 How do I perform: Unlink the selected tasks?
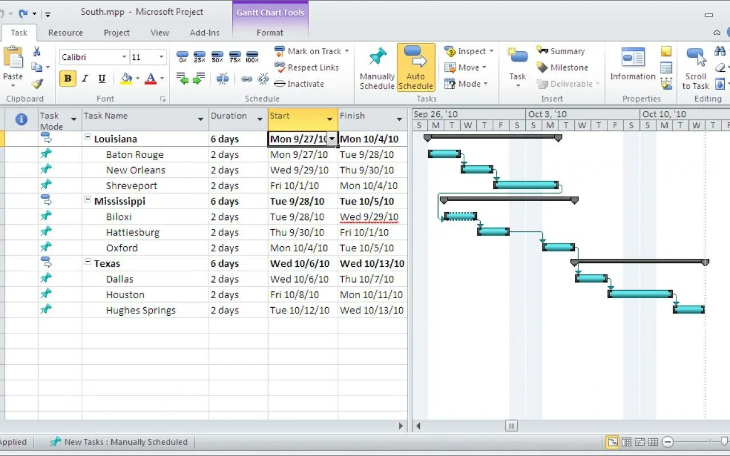point(263,79)
